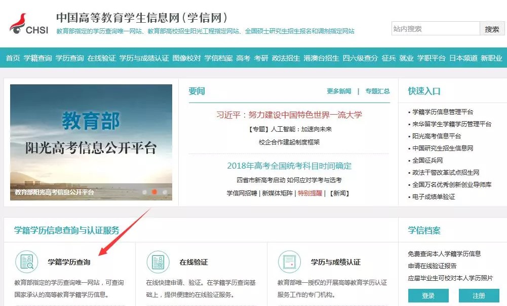
Task: Open 在线验证 in navigation bar
Action: 101,58
